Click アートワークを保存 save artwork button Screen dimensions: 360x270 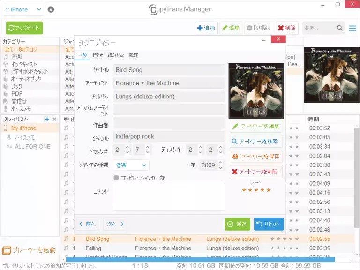tap(256, 157)
